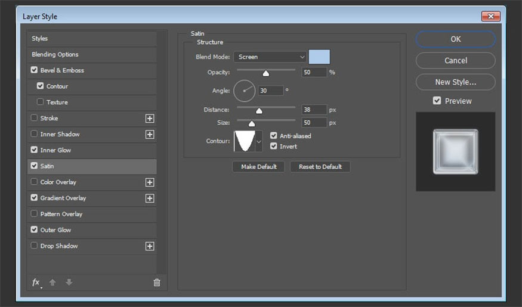Click the New Style button
Screen dimensions: 522x307
pos(455,82)
